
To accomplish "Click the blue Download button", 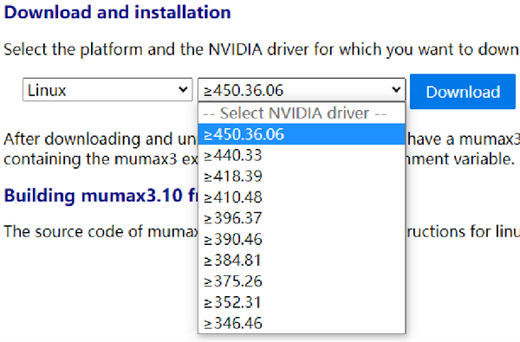I will pos(463,92).
